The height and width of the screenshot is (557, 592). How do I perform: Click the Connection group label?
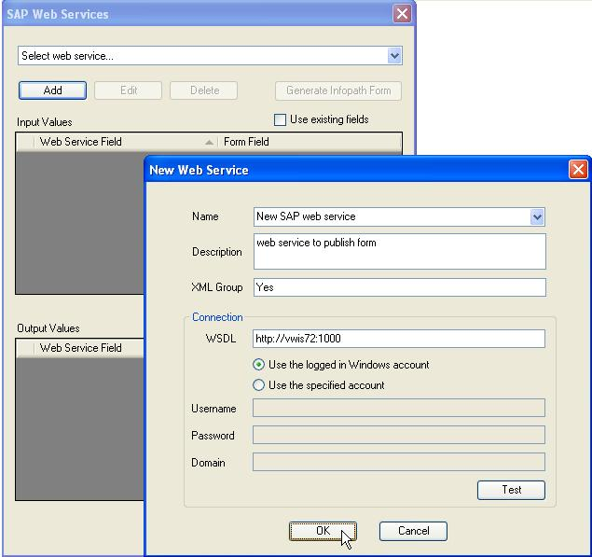click(x=217, y=317)
